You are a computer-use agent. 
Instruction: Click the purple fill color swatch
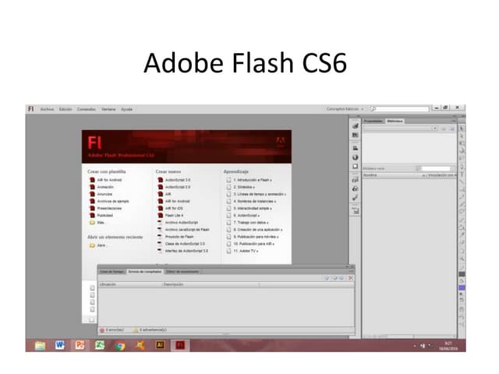click(x=462, y=288)
